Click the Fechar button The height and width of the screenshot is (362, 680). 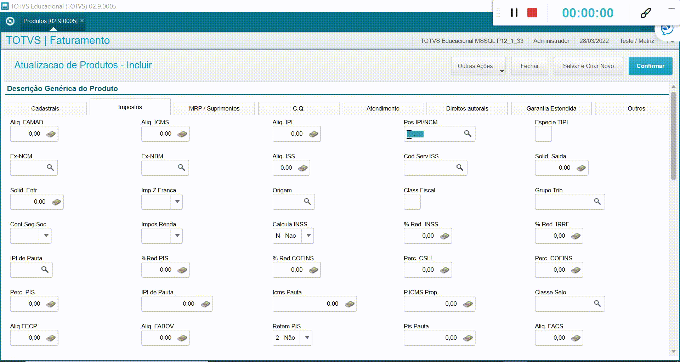[x=529, y=66]
